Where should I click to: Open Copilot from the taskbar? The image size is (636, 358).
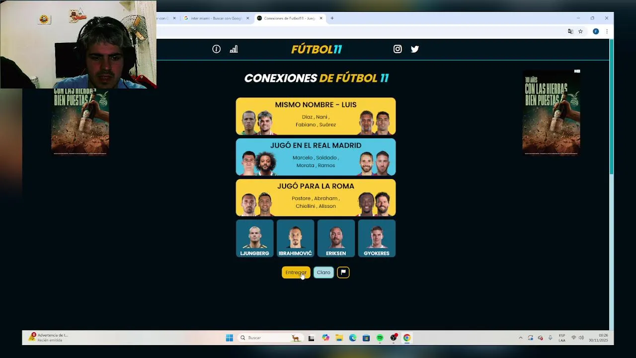click(325, 338)
